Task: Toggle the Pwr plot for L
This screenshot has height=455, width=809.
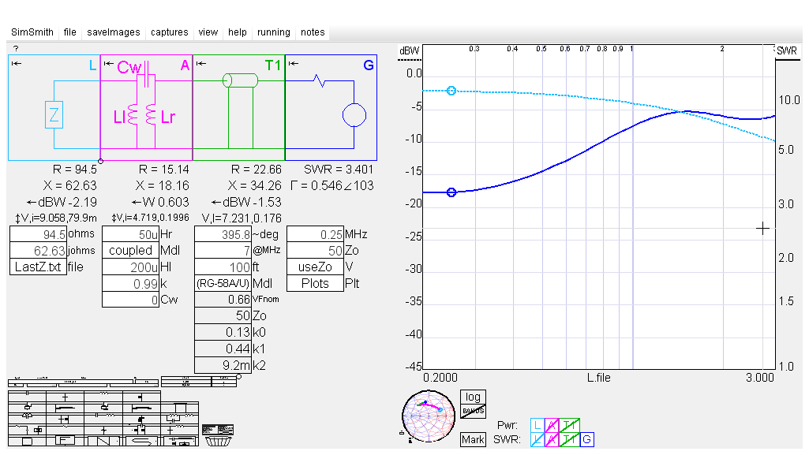Action: (x=537, y=426)
